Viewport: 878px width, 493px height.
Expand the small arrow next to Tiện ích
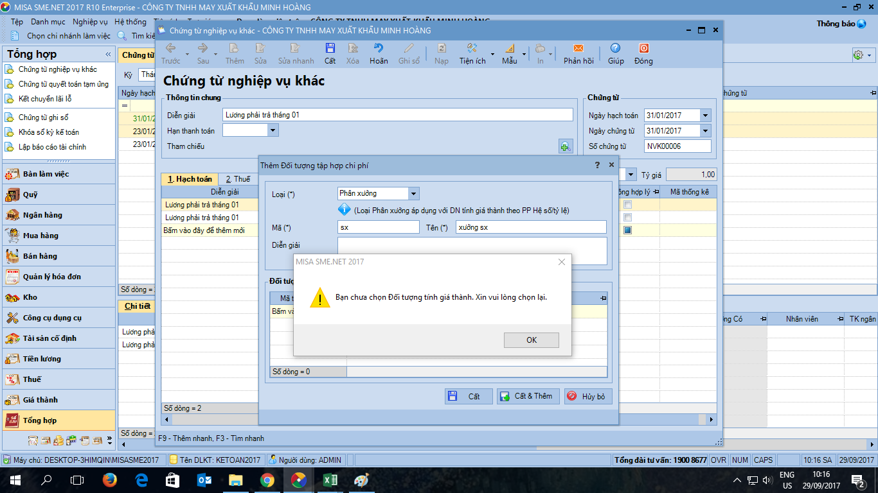(493, 54)
